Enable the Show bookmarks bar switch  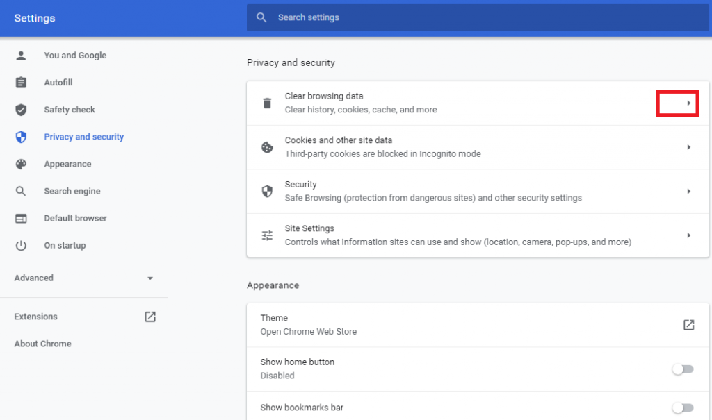pos(682,408)
